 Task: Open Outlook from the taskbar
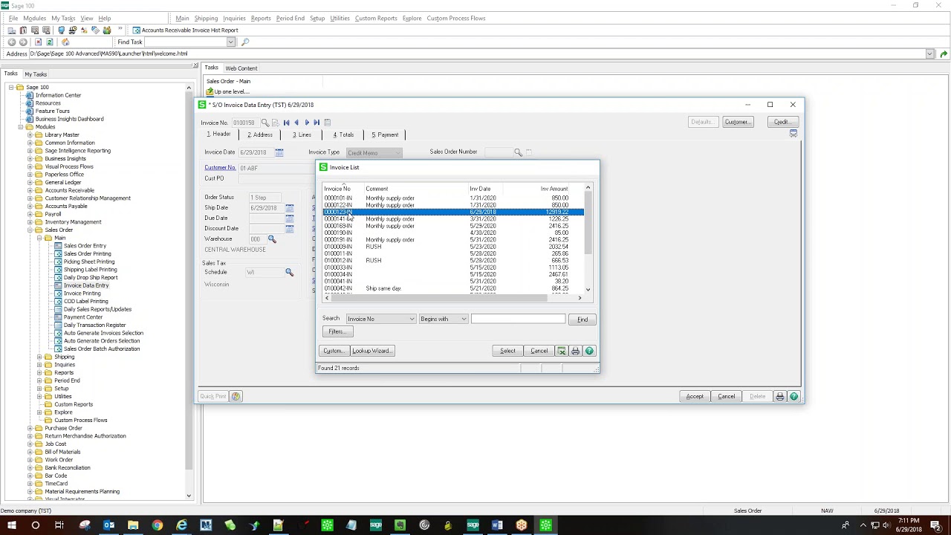pyautogui.click(x=109, y=525)
